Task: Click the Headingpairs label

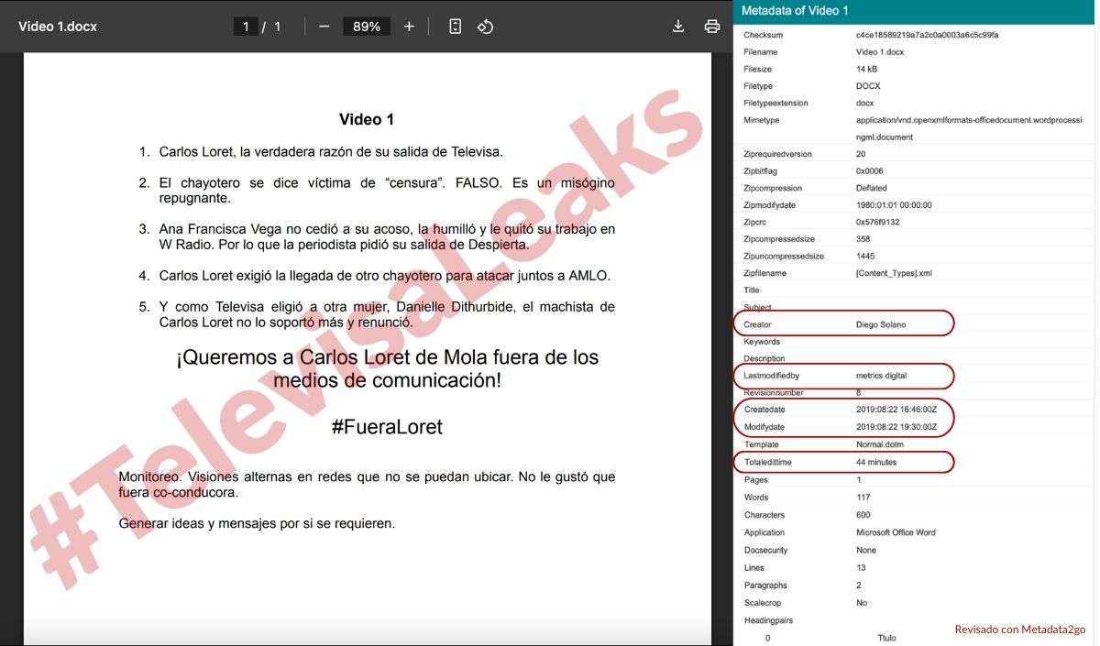Action: tap(768, 620)
